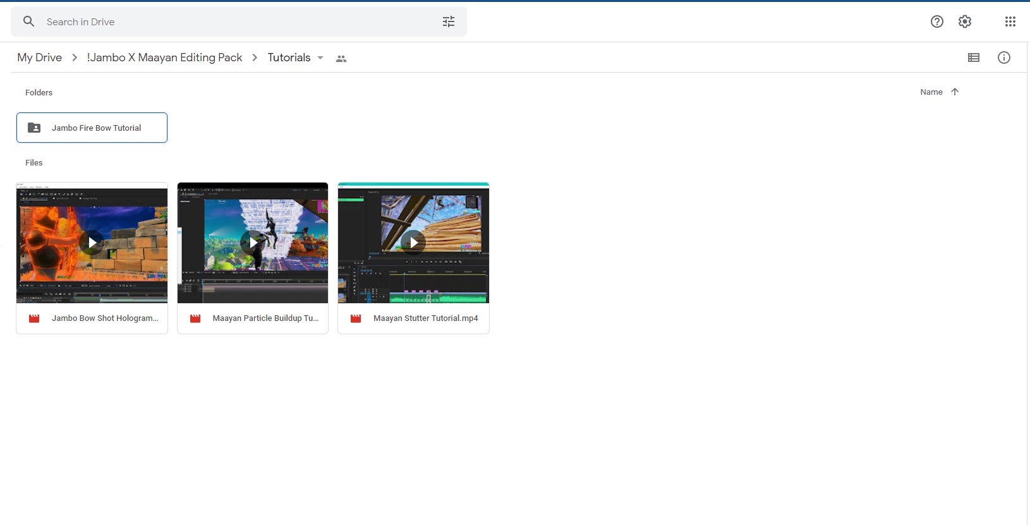Open the Name sort options
Screen dimensions: 1030x525
point(931,92)
